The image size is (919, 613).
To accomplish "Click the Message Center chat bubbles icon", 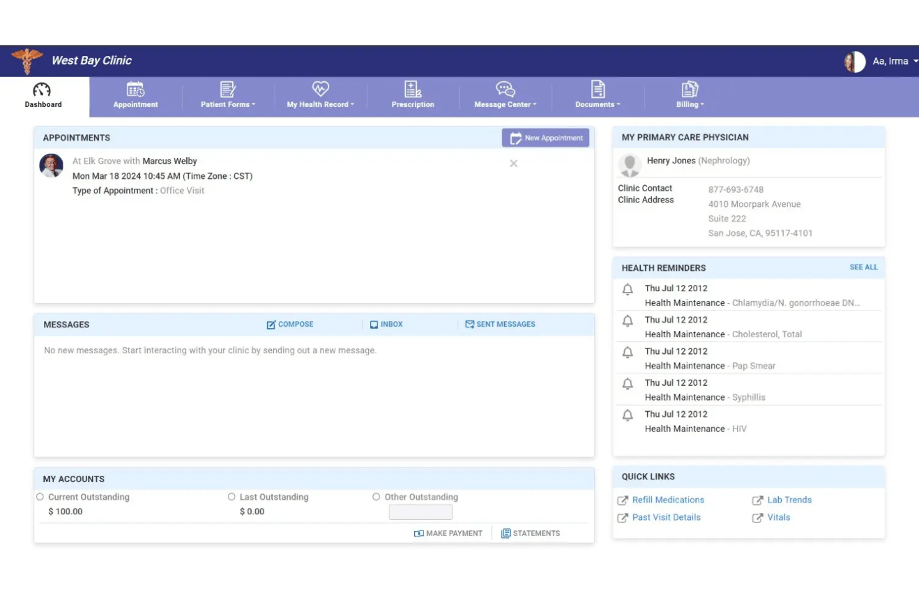I will click(505, 89).
